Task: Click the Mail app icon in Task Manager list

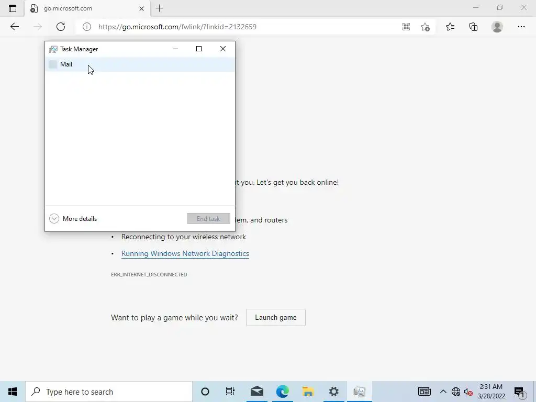Action: (x=53, y=64)
